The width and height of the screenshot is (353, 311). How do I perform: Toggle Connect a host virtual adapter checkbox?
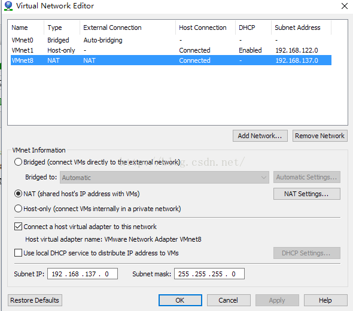pos(18,227)
